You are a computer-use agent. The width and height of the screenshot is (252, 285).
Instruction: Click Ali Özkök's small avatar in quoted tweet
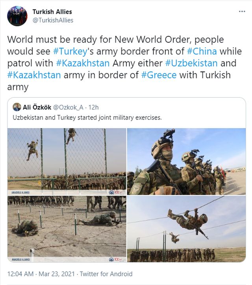(x=17, y=107)
